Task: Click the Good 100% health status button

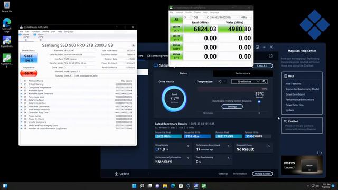Action: click(29, 58)
